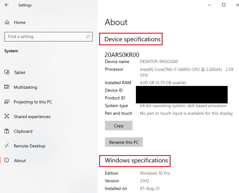The width and height of the screenshot is (239, 193).
Task: Click the Pen and touch label
Action: tap(118, 113)
